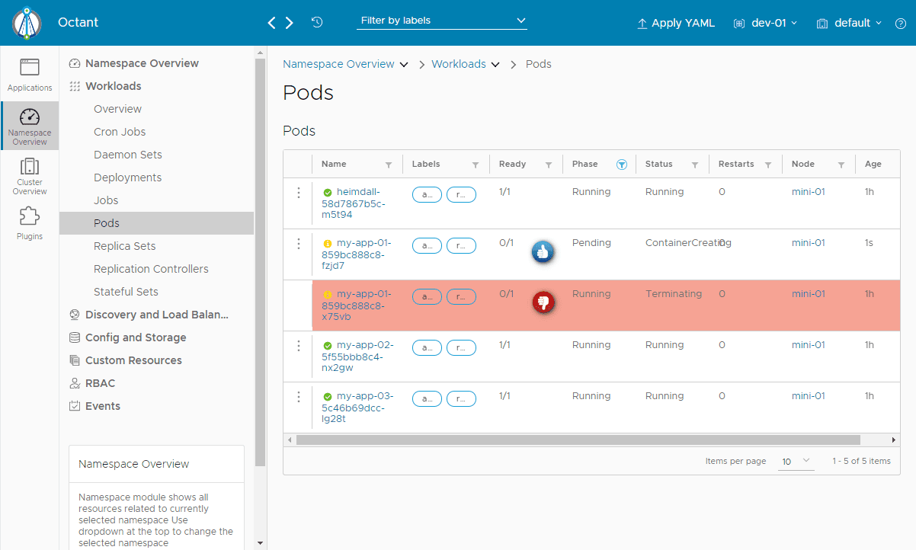
Task: Open the dev-01 cluster context dropdown
Action: [x=765, y=23]
